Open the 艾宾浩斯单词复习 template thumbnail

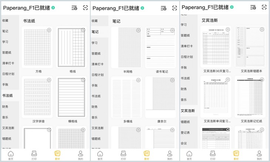click(216, 97)
